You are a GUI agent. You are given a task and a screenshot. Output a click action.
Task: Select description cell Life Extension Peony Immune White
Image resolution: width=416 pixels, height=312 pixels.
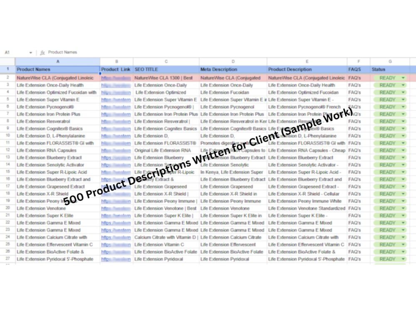pos(307,201)
